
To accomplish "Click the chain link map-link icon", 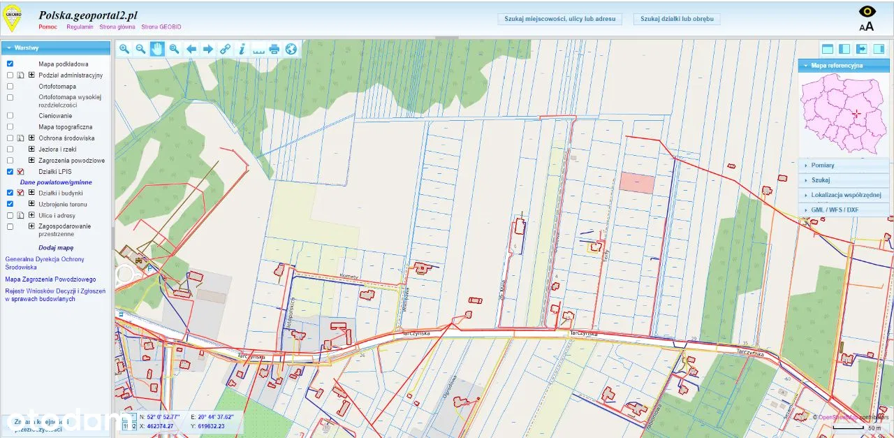I will 225,49.
